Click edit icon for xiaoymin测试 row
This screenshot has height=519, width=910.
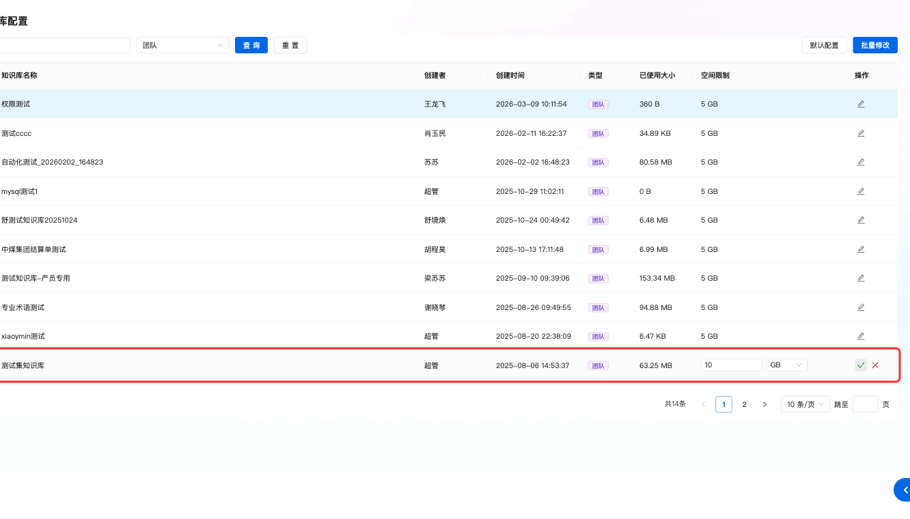coord(861,336)
